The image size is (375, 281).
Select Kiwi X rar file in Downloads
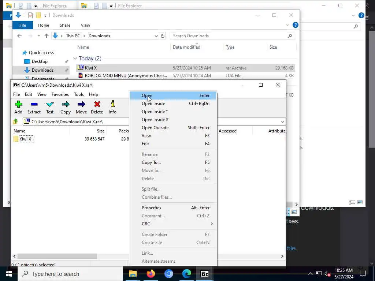tap(185, 68)
